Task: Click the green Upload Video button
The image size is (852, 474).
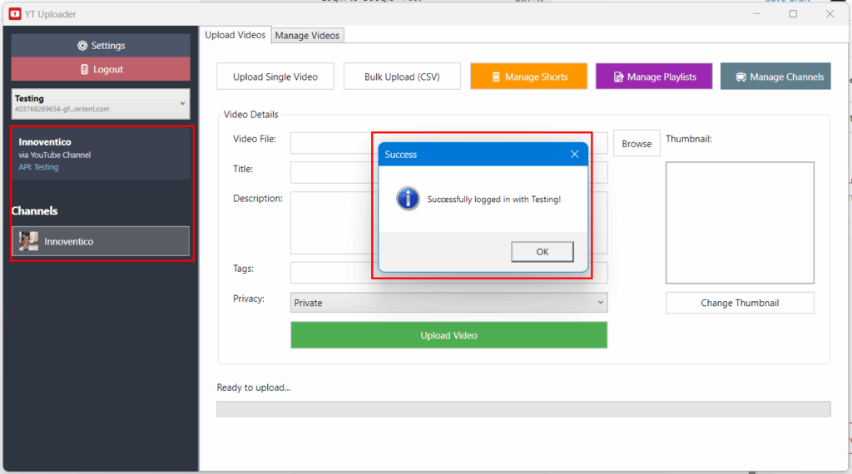Action: pyautogui.click(x=448, y=335)
